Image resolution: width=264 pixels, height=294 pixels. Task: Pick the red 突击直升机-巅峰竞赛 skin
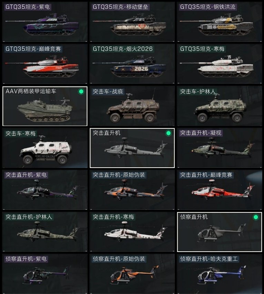point(219,190)
